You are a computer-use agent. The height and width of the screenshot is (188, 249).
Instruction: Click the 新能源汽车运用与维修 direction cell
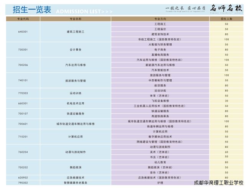coord(160,65)
